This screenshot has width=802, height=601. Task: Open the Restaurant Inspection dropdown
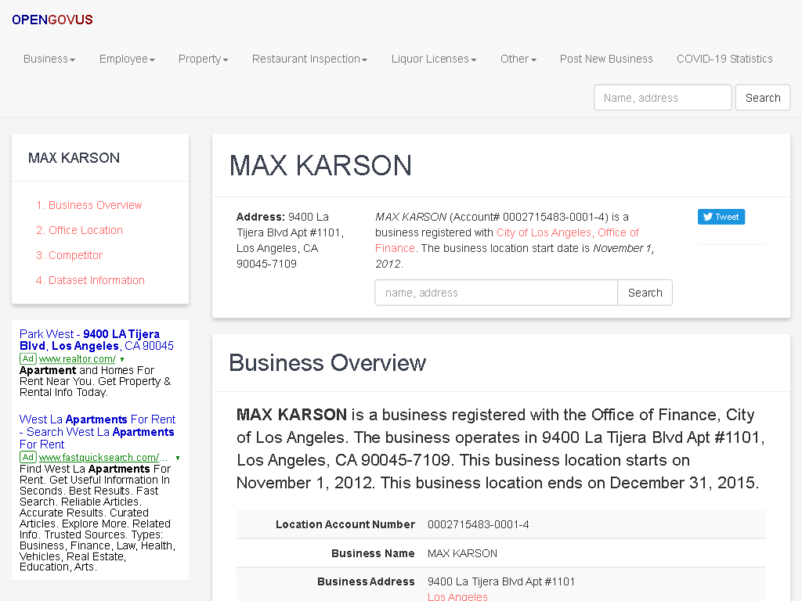pyautogui.click(x=309, y=59)
